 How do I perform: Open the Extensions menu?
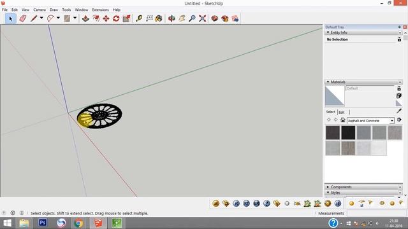(x=101, y=10)
